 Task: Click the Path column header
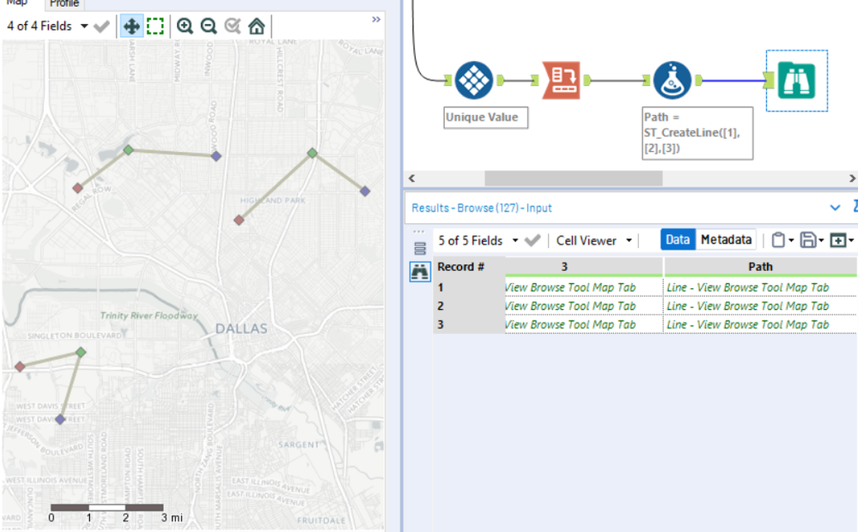(x=760, y=267)
